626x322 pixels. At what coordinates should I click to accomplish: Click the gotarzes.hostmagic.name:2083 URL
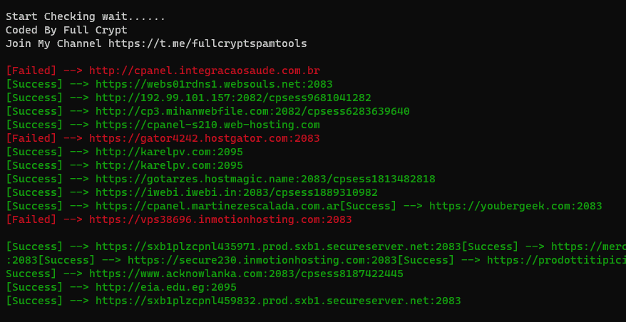point(265,179)
